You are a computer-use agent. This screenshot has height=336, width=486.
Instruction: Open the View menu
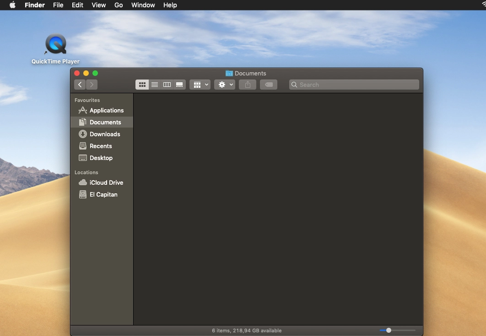click(x=98, y=5)
